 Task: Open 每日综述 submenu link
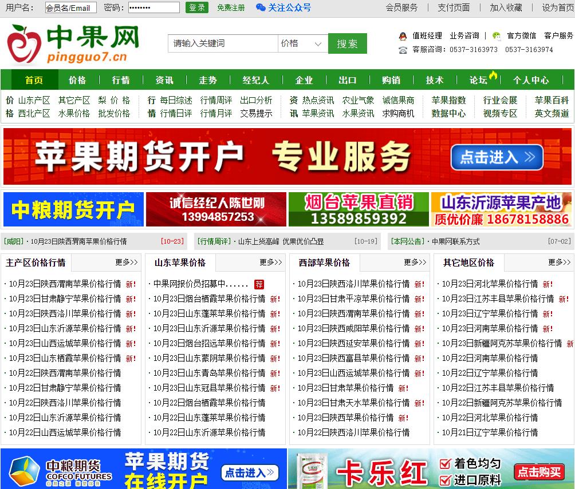176,100
